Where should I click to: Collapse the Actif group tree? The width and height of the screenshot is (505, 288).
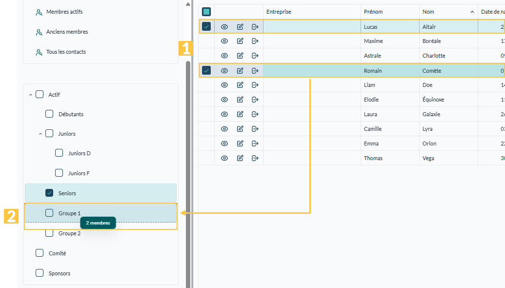point(31,95)
